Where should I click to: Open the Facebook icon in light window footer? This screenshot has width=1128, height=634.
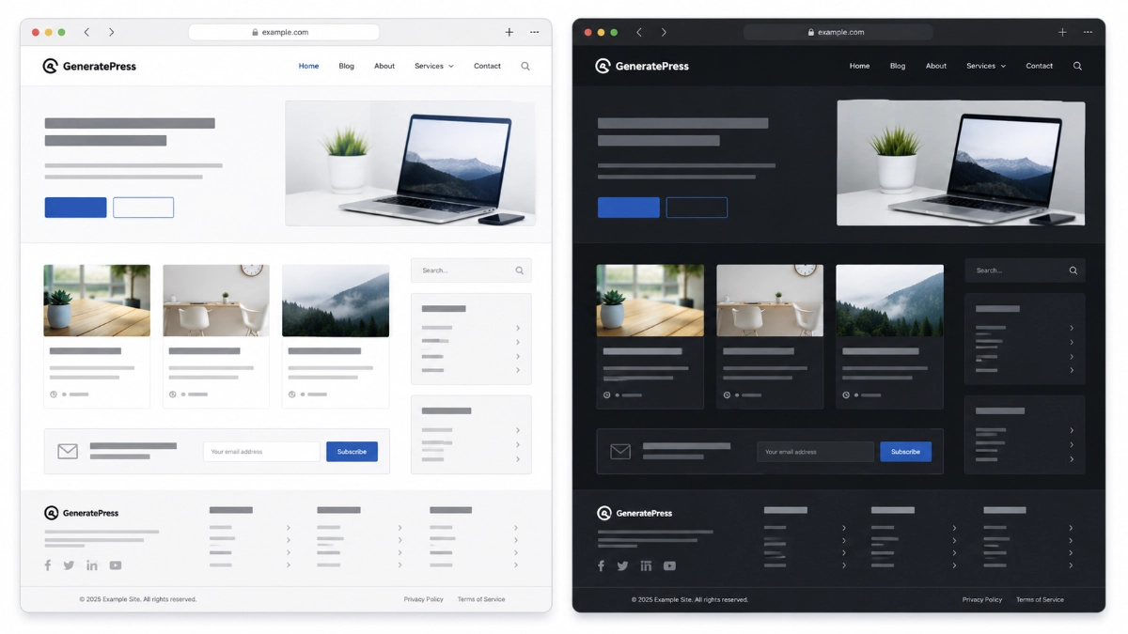(48, 565)
